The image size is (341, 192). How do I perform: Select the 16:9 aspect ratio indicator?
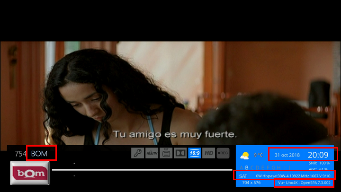pos(195,153)
